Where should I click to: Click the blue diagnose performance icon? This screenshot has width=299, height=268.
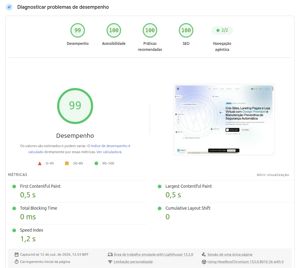[x=9, y=7]
